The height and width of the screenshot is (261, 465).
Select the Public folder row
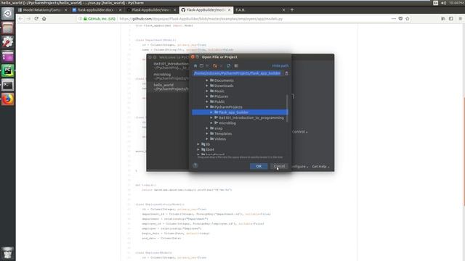240,101
